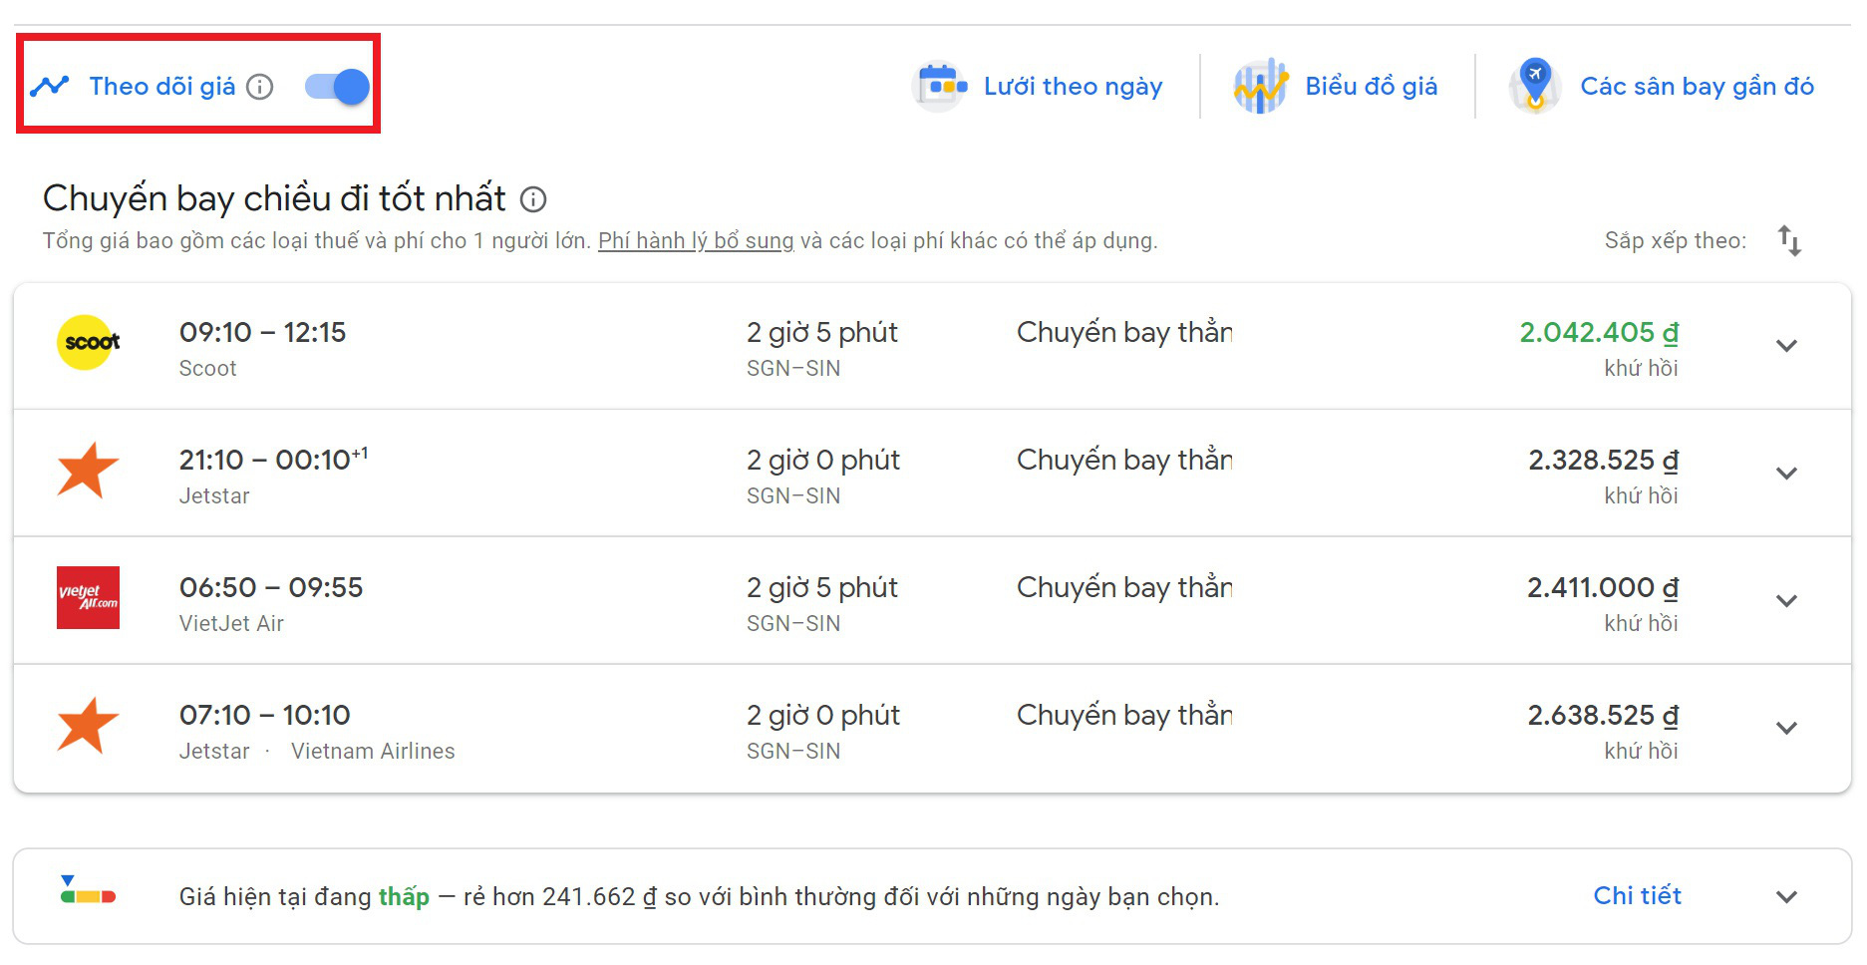Open the Lưới theo ngày date grid

[x=1073, y=87]
